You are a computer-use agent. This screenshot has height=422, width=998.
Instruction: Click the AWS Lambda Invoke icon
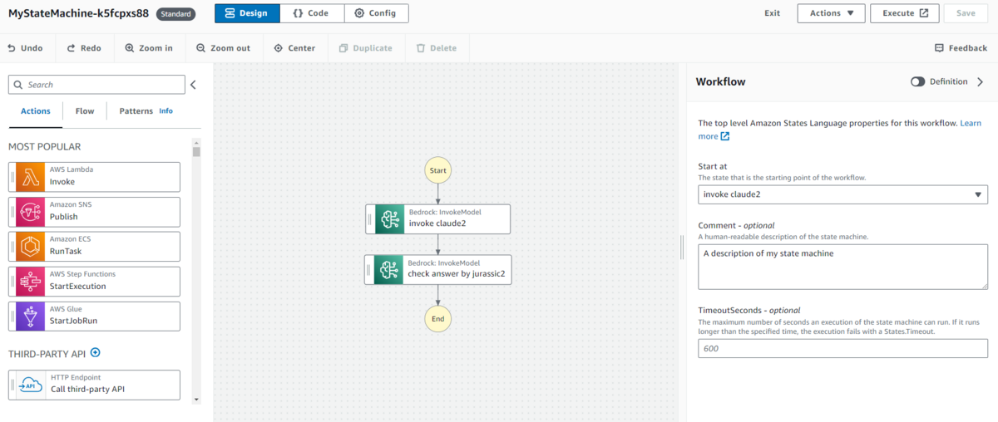[32, 177]
